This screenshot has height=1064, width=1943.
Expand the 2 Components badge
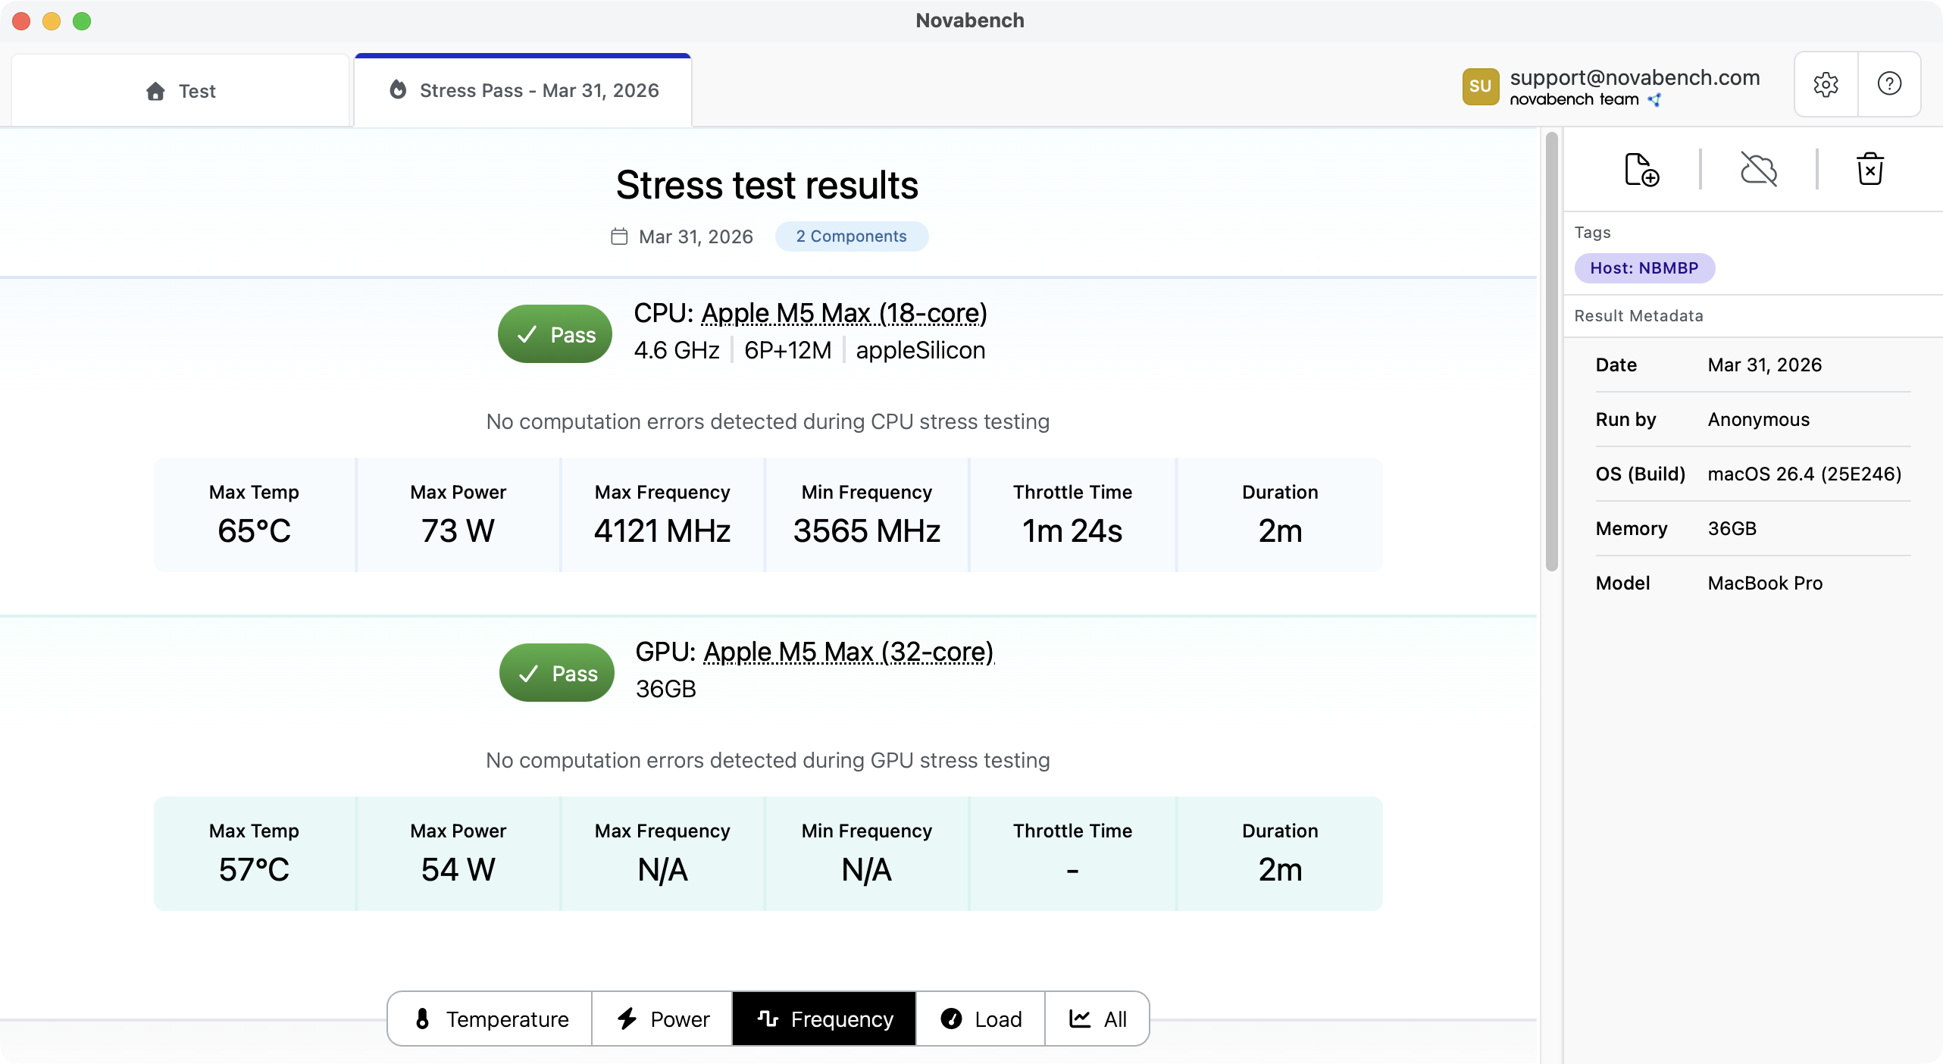(851, 236)
